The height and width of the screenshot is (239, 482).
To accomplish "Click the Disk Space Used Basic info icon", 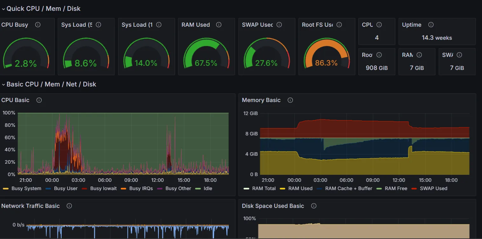I will (x=314, y=206).
